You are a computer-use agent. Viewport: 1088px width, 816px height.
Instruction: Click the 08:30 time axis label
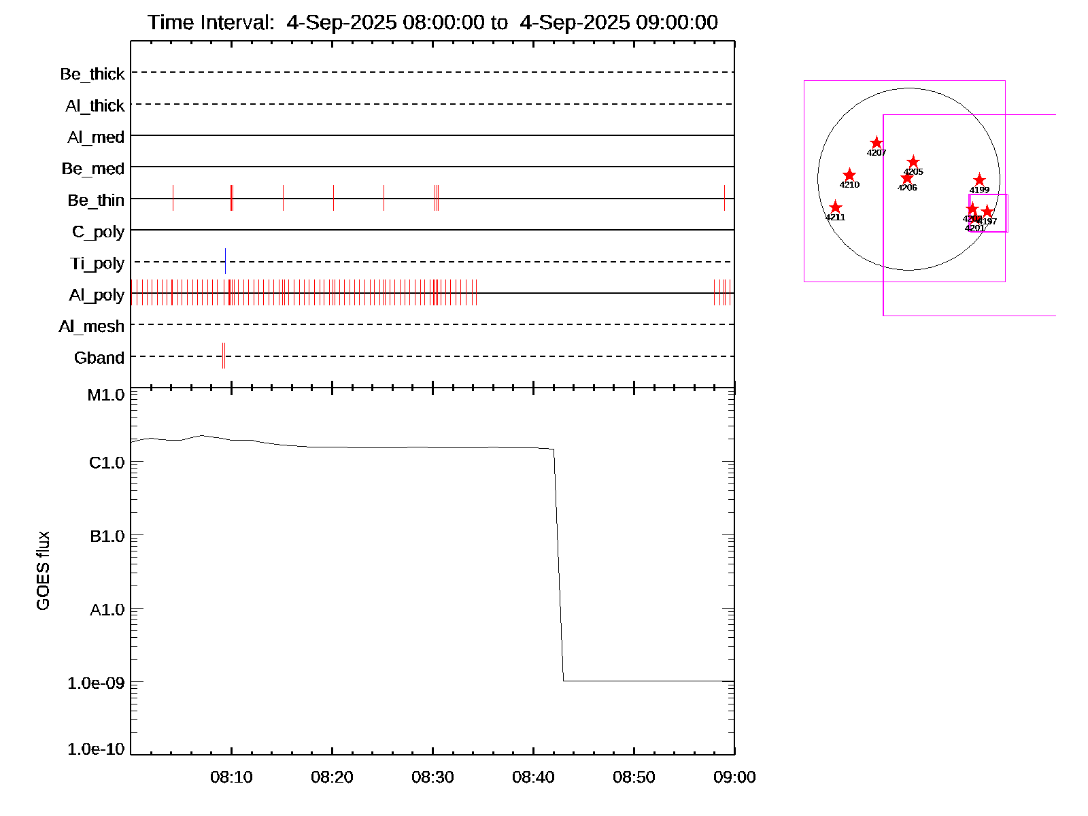pyautogui.click(x=432, y=777)
